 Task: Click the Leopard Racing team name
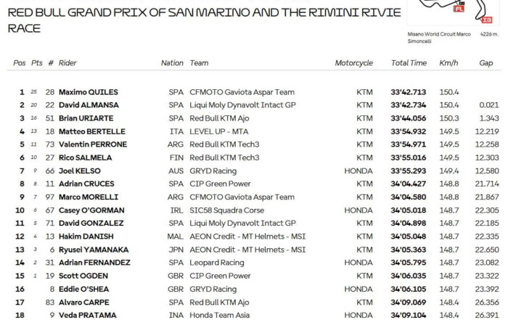coord(217,263)
